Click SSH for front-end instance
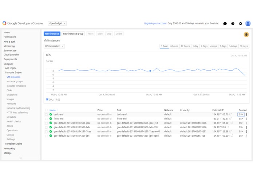Image resolution: width=253 pixels, height=180 pixels. click(241, 119)
